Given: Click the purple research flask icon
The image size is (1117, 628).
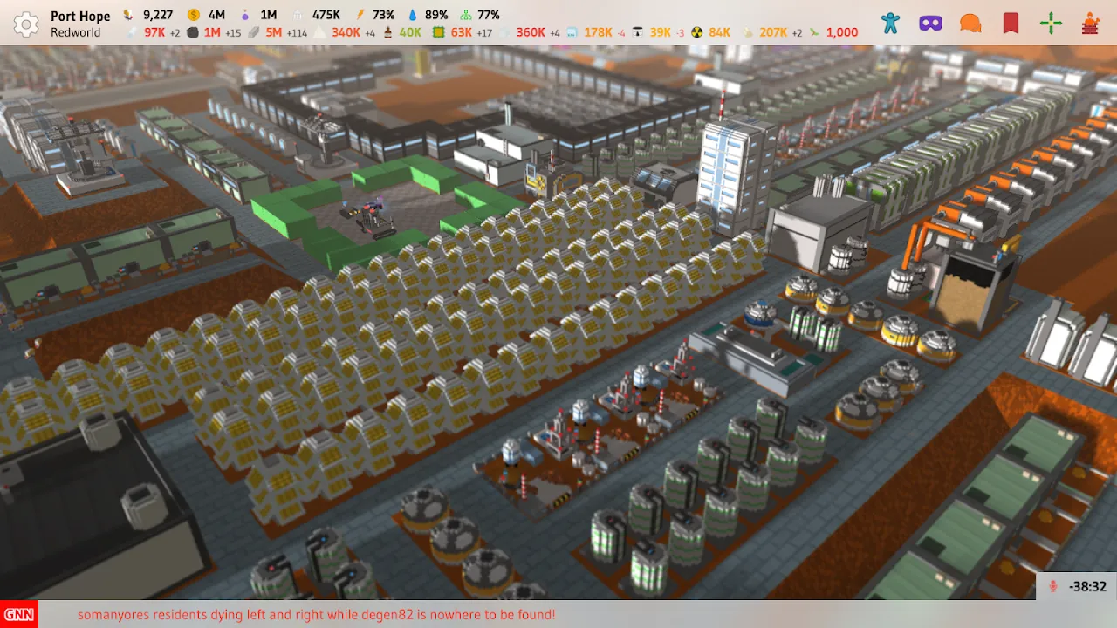Looking at the screenshot, I should point(245,15).
